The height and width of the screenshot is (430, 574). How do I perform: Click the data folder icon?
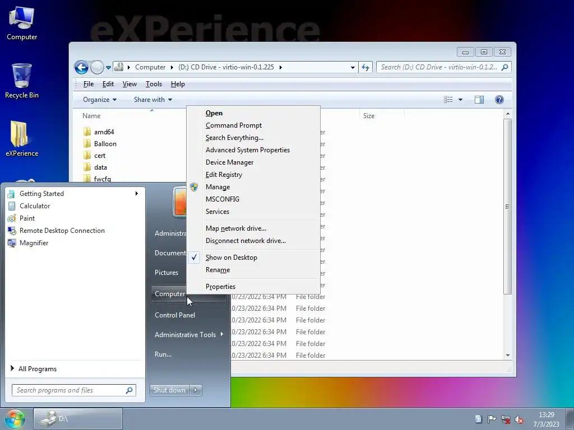87,167
